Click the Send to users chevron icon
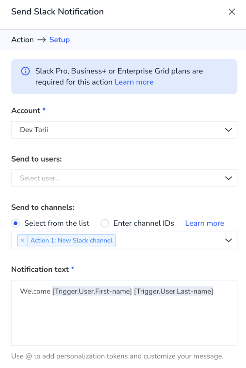Viewport: 246px width, 368px height. 228,178
